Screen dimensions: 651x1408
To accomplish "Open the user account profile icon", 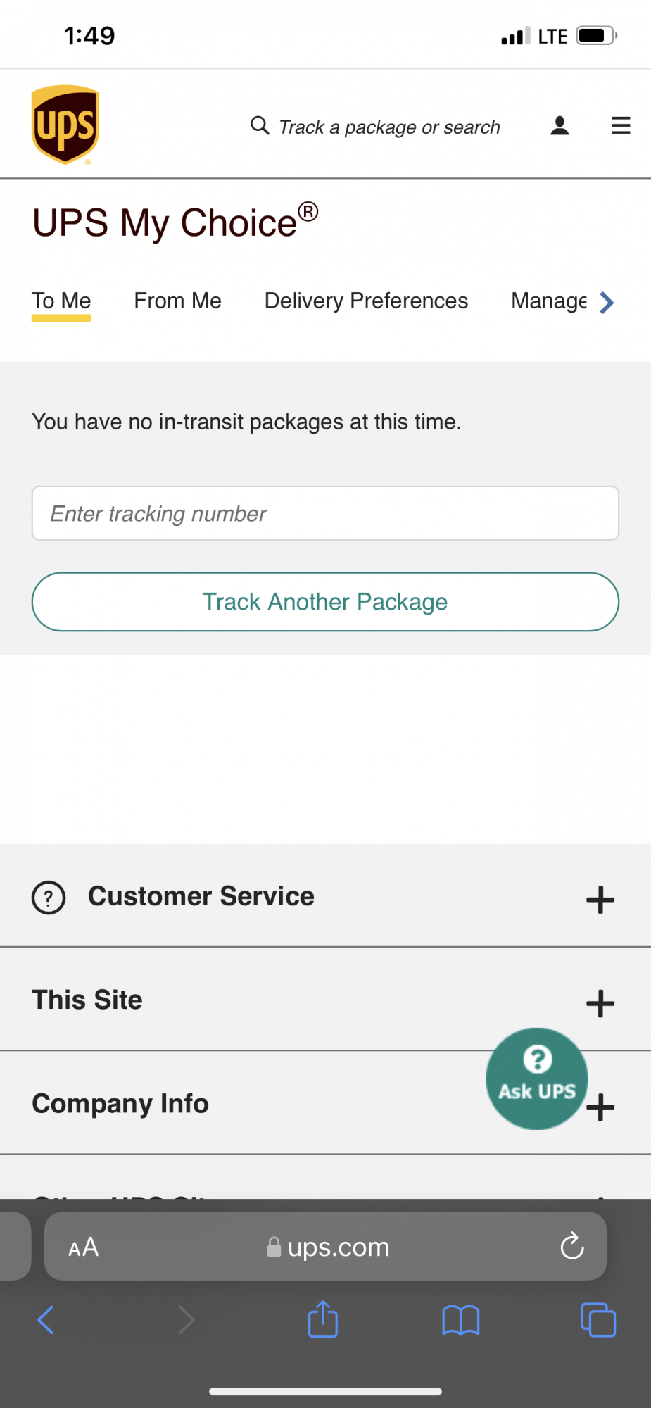I will (560, 125).
